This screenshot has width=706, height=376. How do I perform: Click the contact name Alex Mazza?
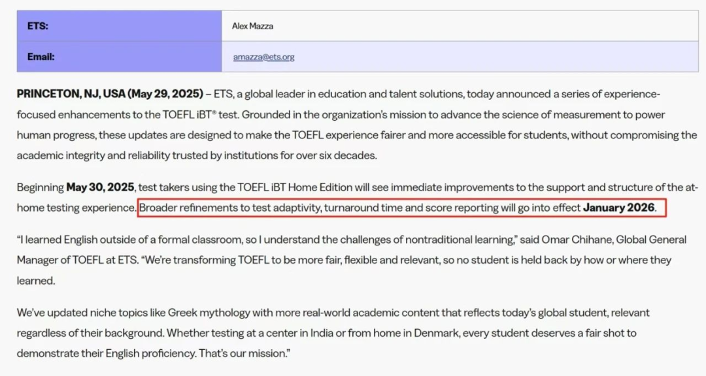pyautogui.click(x=252, y=26)
